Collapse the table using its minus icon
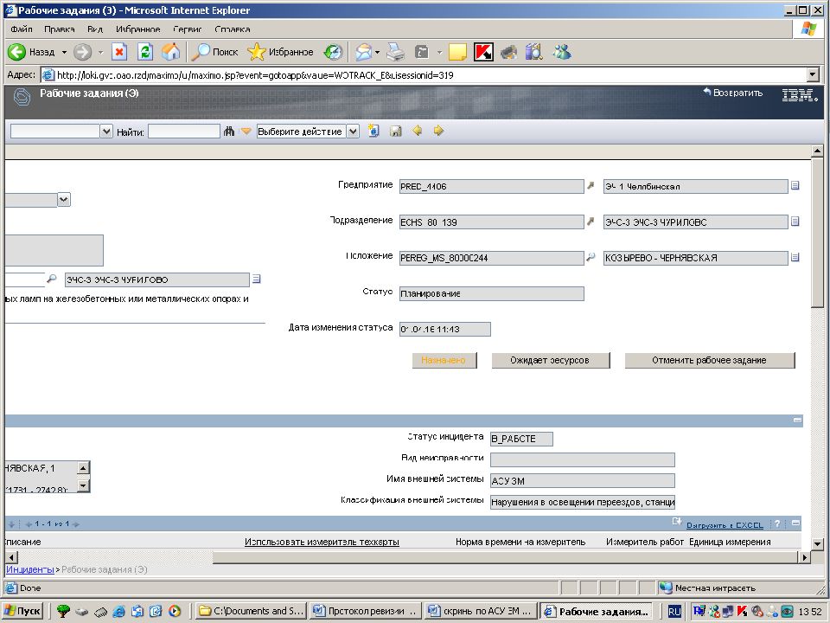This screenshot has height=623, width=830. coord(795,523)
